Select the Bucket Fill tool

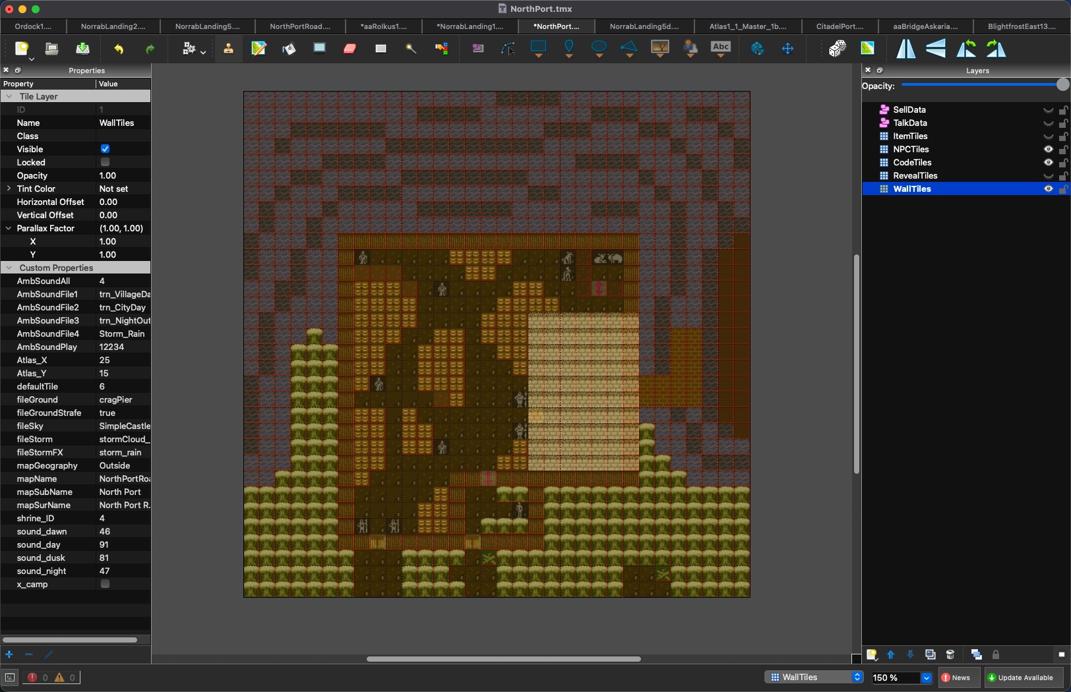point(289,48)
